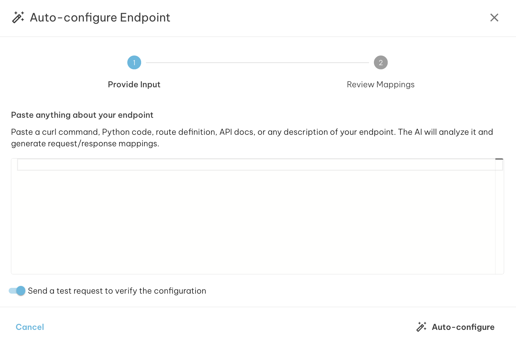The width and height of the screenshot is (516, 344).
Task: Click the magic wand icon beside the dialog title
Action: pyautogui.click(x=18, y=17)
